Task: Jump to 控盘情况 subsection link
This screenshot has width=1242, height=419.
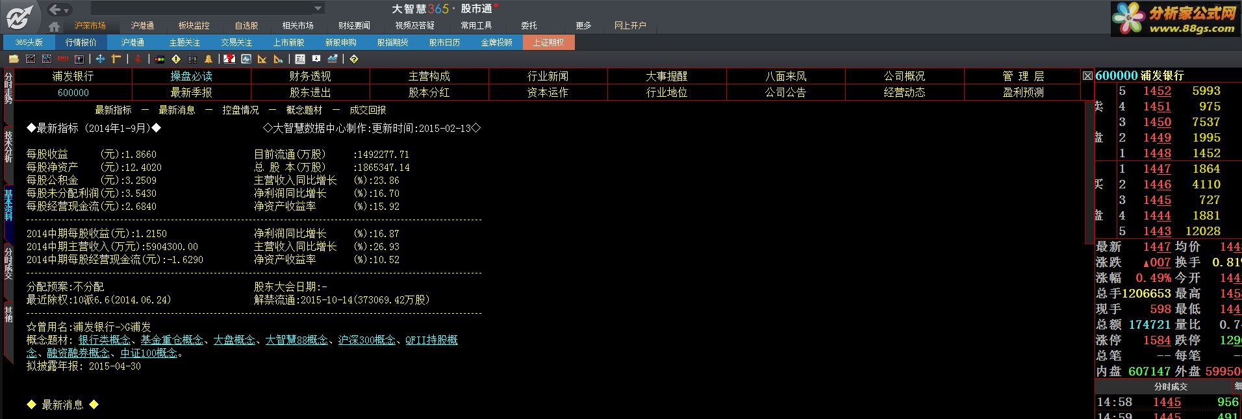Action: coord(241,110)
